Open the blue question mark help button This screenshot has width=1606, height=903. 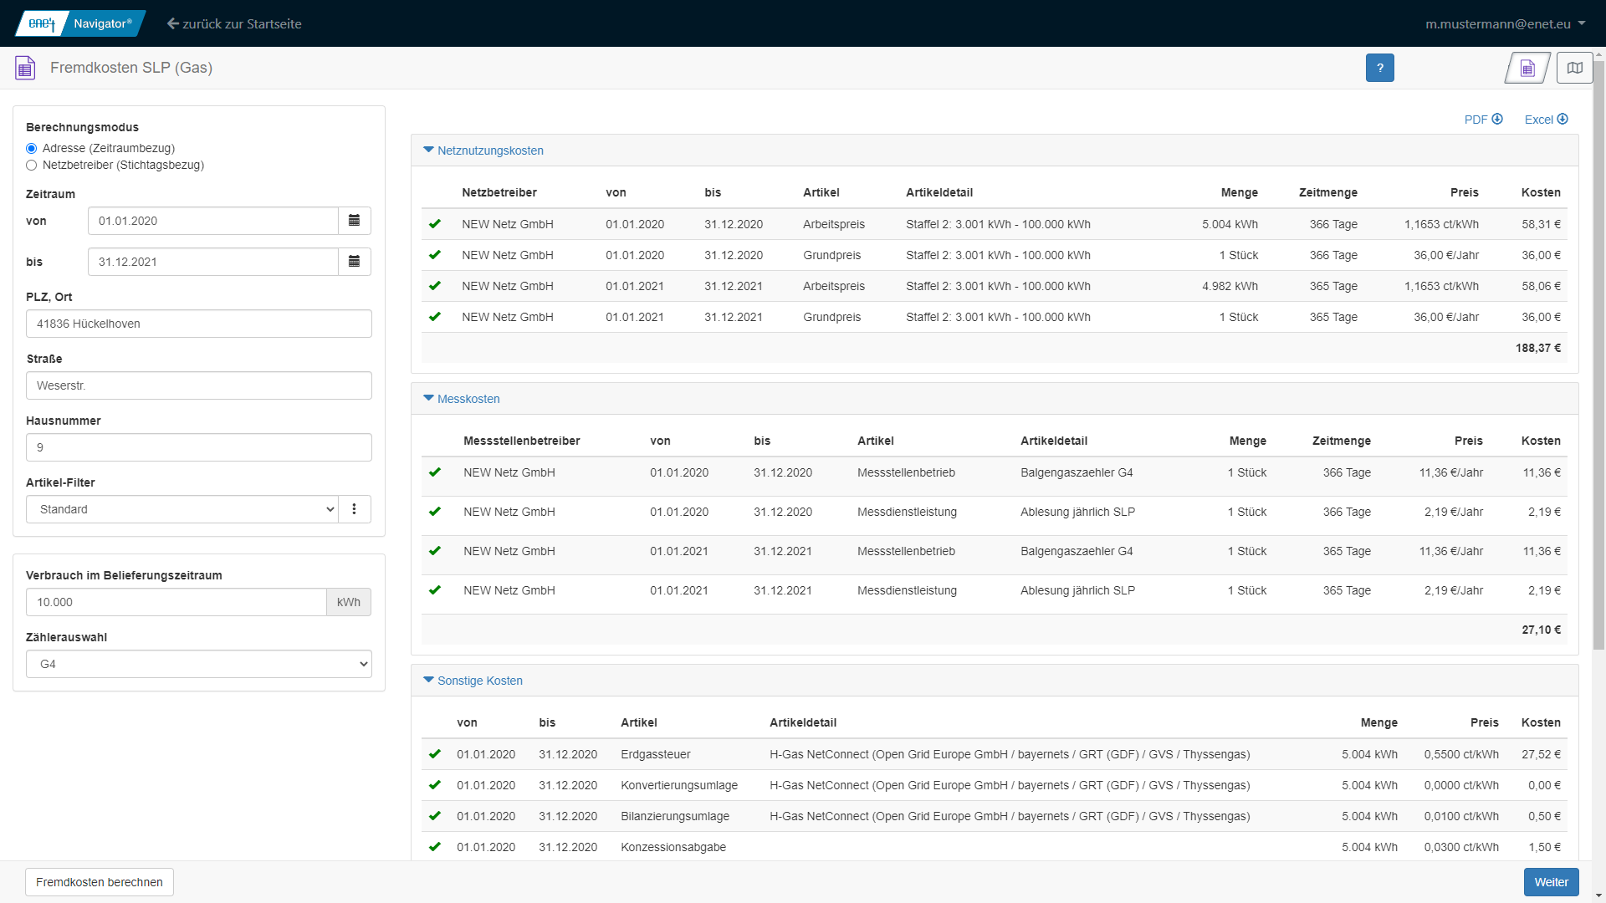coord(1379,68)
